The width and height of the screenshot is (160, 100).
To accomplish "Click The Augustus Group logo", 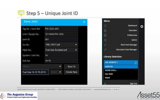I will pyautogui.click(x=19, y=96).
